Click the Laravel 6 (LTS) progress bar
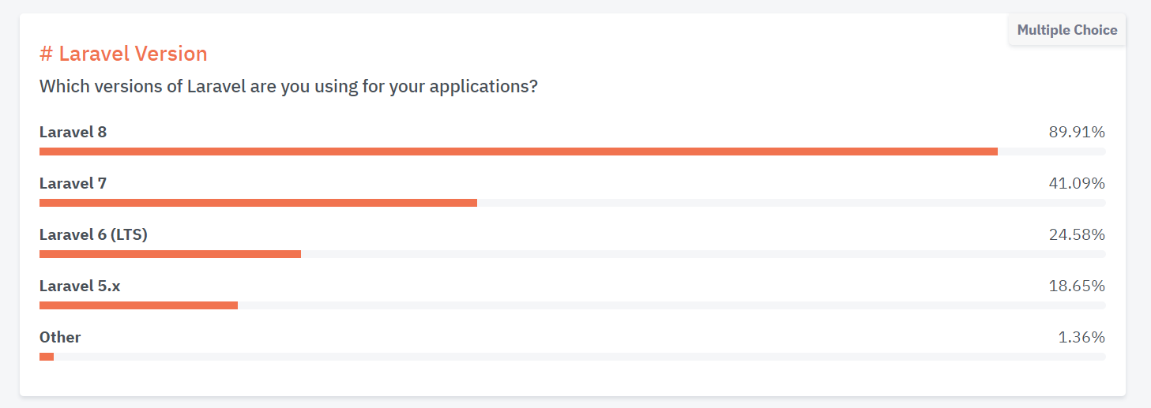This screenshot has width=1151, height=408. [x=170, y=254]
